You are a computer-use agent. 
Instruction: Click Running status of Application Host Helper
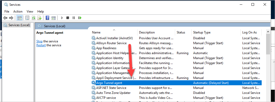click(x=182, y=53)
